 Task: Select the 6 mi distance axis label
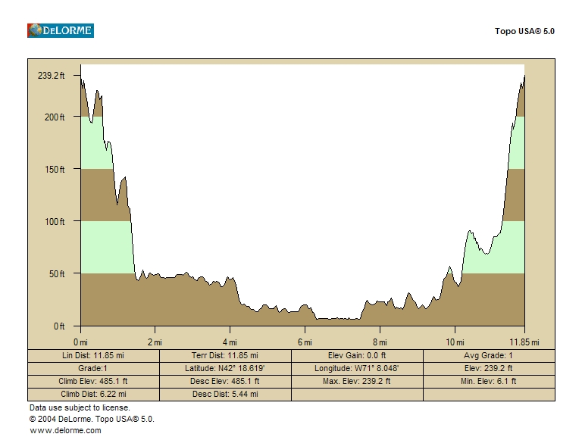coord(305,342)
